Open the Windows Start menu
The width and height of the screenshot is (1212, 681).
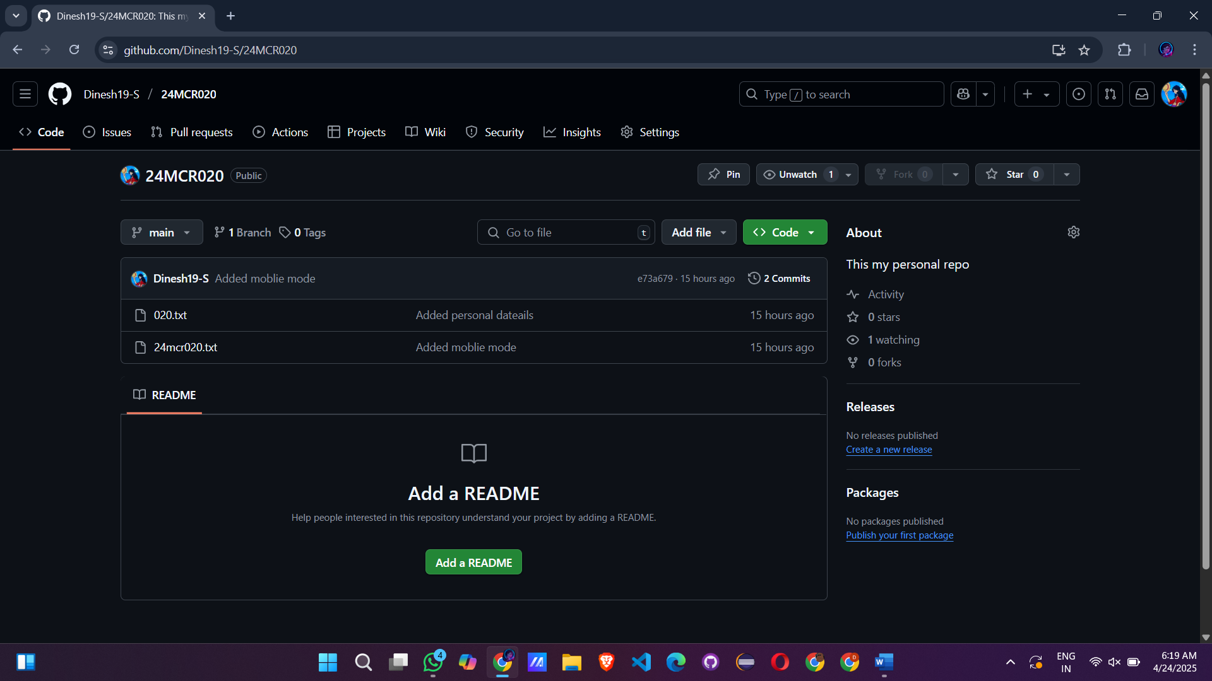tap(328, 662)
